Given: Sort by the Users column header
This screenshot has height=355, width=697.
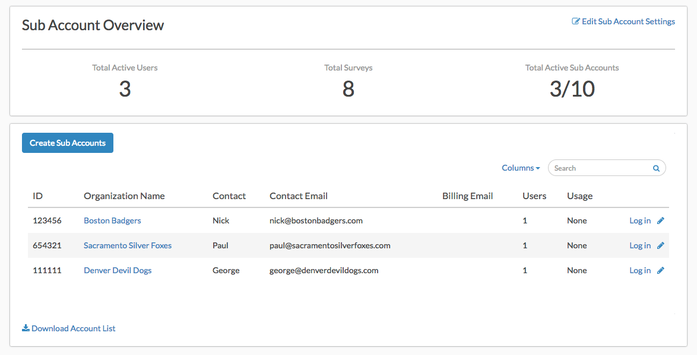Looking at the screenshot, I should click(x=534, y=196).
